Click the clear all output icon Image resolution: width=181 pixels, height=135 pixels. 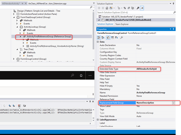[19, 105]
